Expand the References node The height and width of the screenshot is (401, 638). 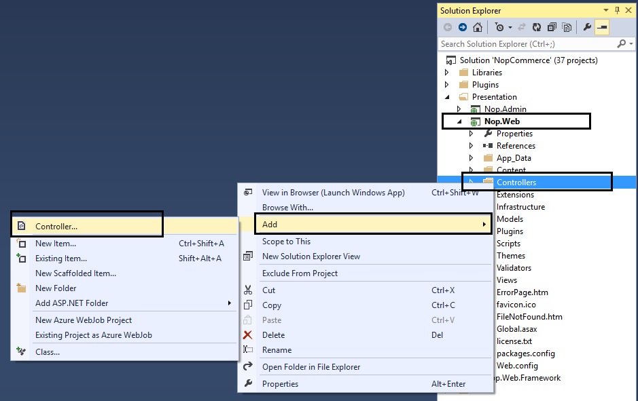pyautogui.click(x=471, y=145)
